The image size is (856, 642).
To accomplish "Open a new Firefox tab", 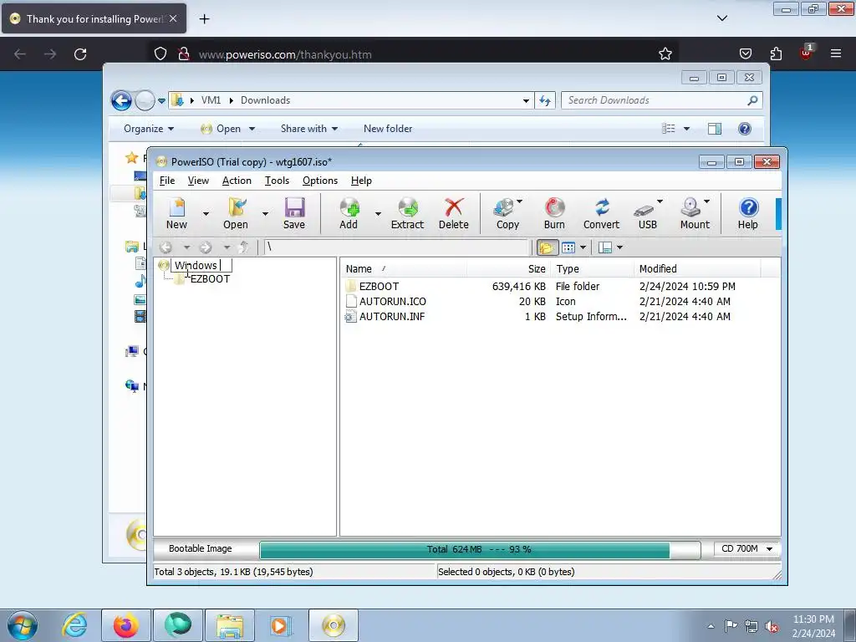I will pos(204,19).
